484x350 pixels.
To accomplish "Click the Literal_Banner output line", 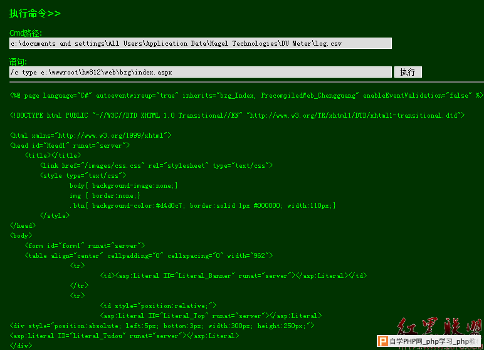I will (233, 275).
